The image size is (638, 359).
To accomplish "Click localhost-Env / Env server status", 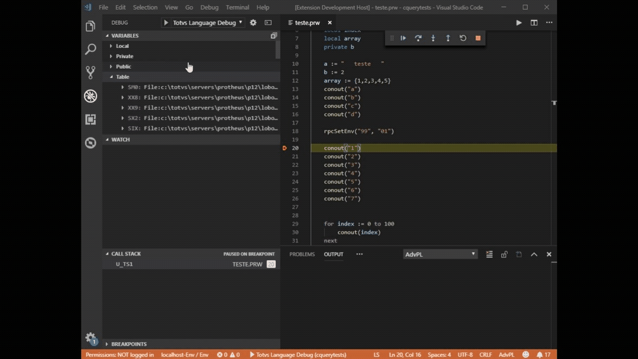I will [x=184, y=355].
